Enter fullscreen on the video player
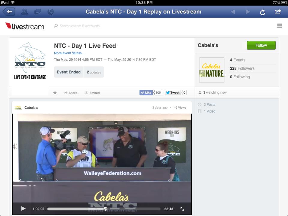Viewport: 288px width, 216px height. click(x=182, y=209)
